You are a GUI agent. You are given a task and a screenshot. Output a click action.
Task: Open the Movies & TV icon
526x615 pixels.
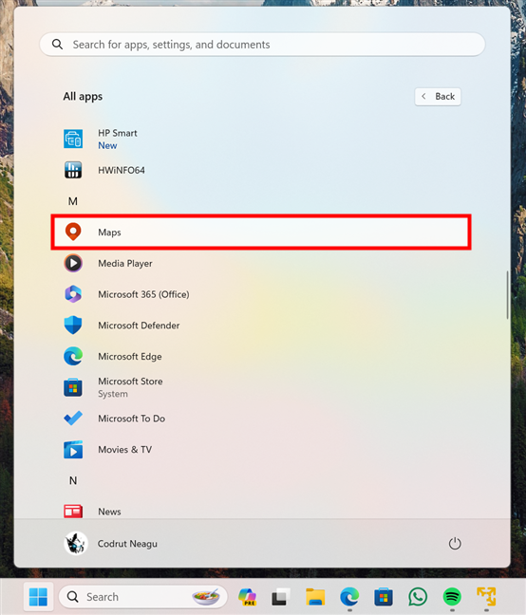[x=73, y=450]
